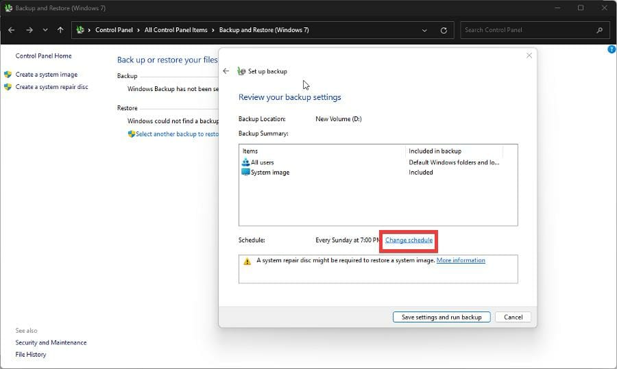Screen dimensions: 617x369
Task: Click the Forward navigation arrow
Action: pyautogui.click(x=29, y=30)
